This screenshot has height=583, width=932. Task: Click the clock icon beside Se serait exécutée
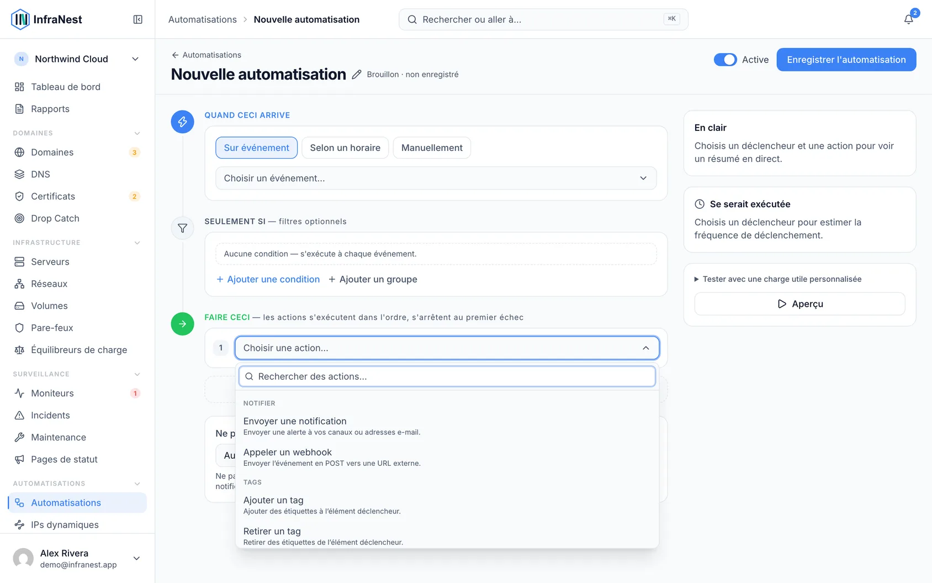[700, 204]
